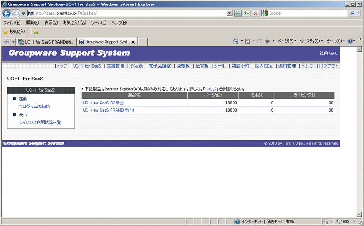Close the Groupware Support System tab
Image resolution: width=364 pixels, height=226 pixels.
click(x=133, y=42)
